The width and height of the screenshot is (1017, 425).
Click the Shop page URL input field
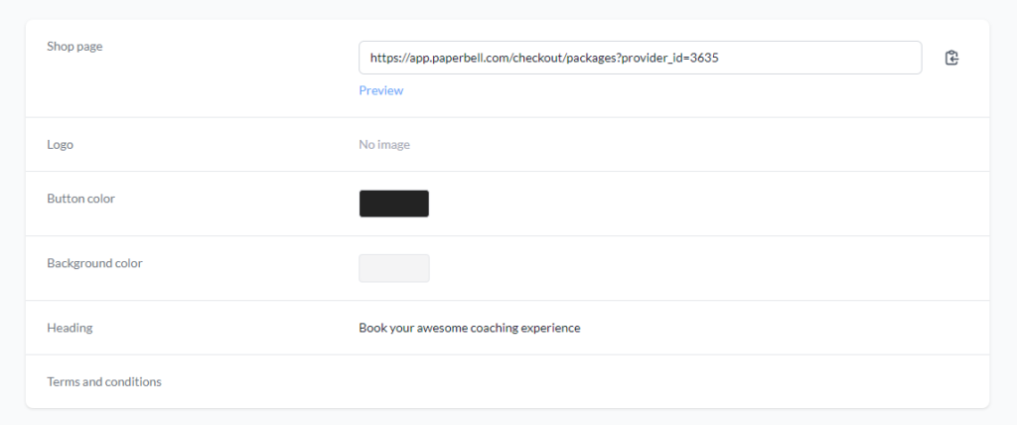tap(640, 58)
